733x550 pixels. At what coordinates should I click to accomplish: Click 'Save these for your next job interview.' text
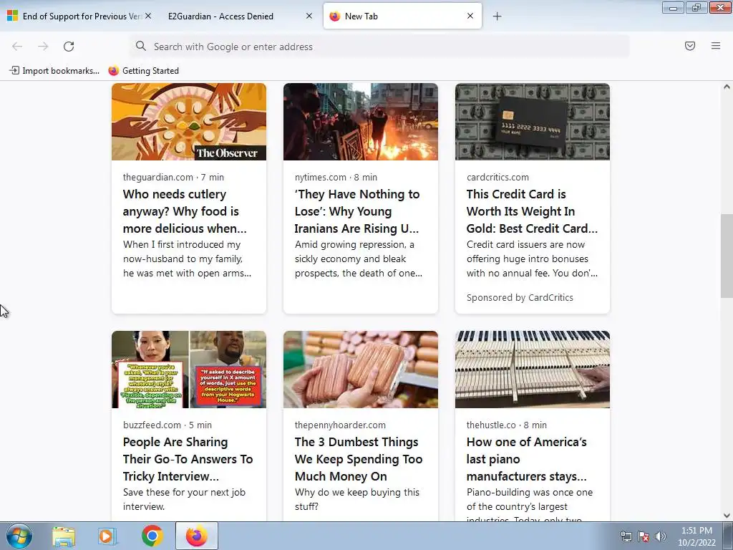[x=184, y=499]
